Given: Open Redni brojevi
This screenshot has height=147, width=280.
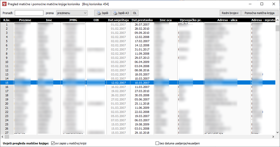Looking at the screenshot, I should tap(230, 13).
